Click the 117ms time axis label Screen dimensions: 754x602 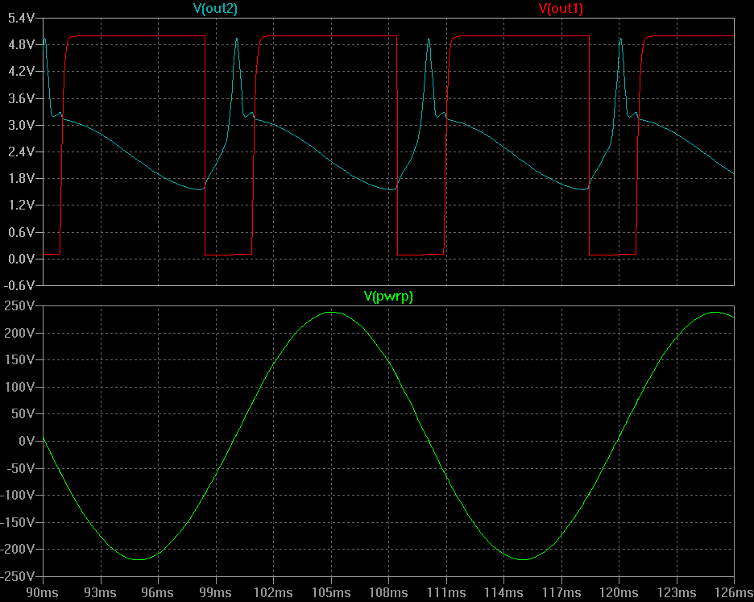tap(561, 592)
